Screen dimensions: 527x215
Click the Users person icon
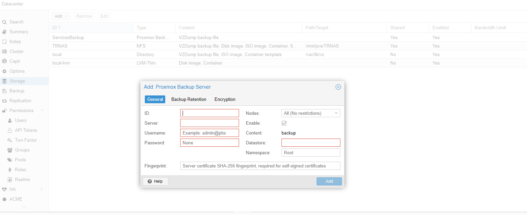click(x=10, y=121)
